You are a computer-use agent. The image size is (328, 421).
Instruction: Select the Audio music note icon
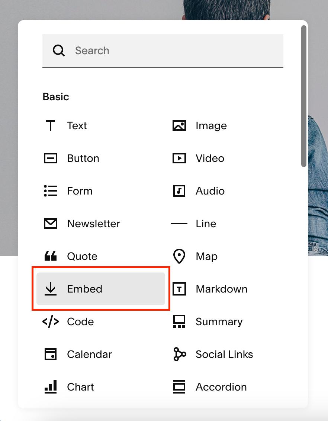[179, 191]
